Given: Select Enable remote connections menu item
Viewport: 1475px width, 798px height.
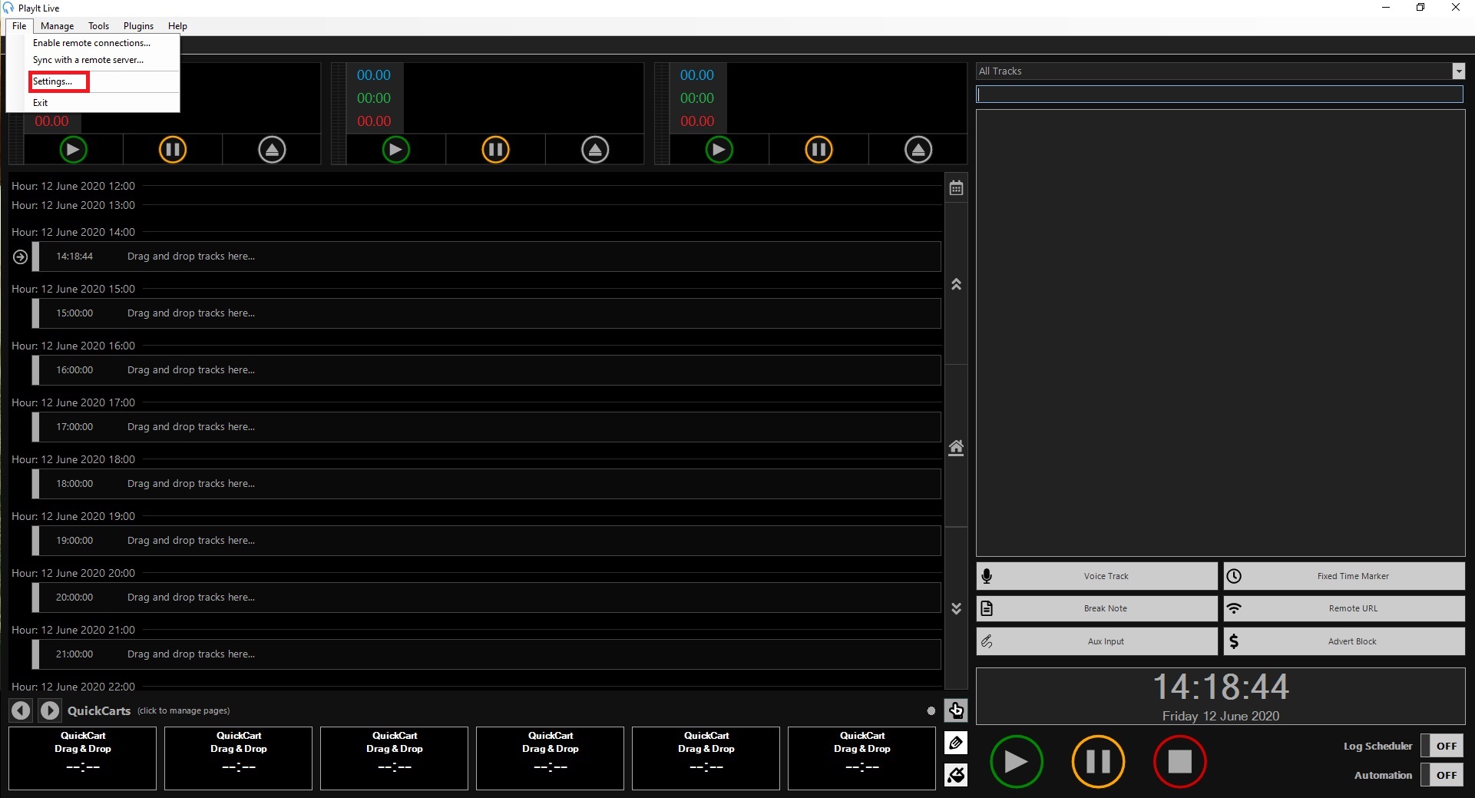Looking at the screenshot, I should pos(91,43).
